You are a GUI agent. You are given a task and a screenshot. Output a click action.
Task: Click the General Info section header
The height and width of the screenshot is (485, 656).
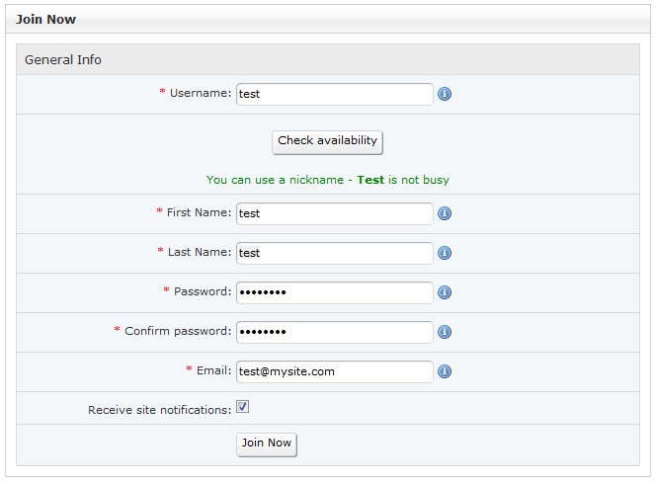tap(63, 59)
